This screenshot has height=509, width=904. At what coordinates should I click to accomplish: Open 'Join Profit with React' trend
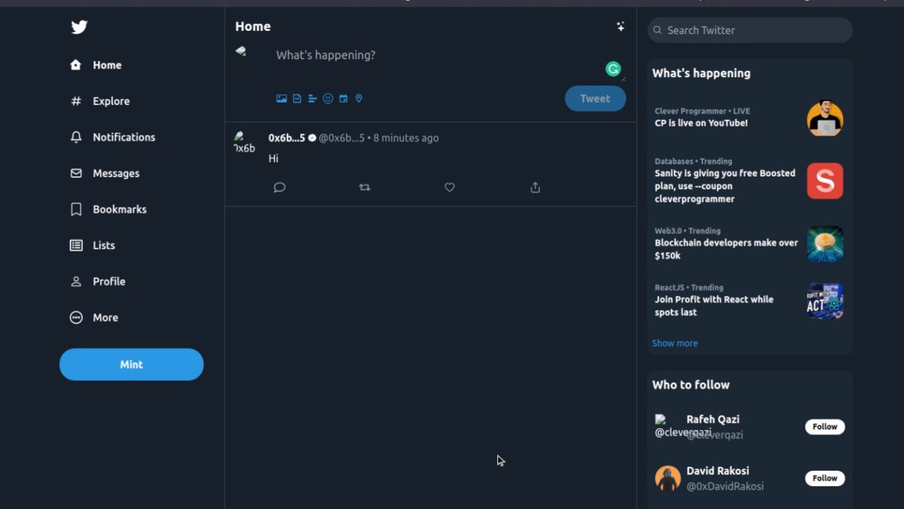pyautogui.click(x=714, y=306)
